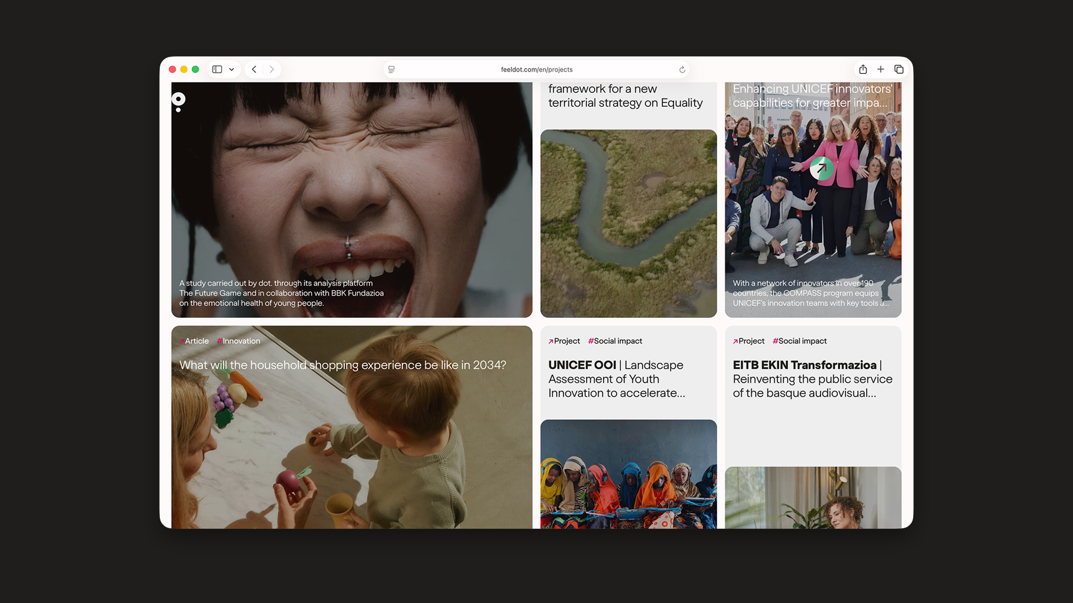
Task: Click #Social impact tag on the EITB EKIN card
Action: pyautogui.click(x=800, y=341)
